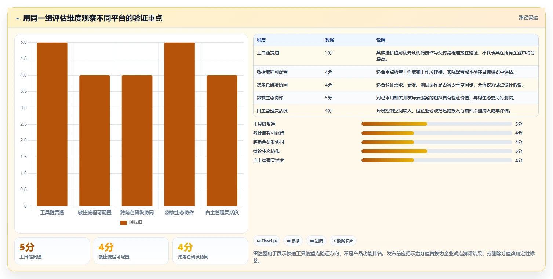Click the 自主管理灵活度 label in progress list

(269, 160)
